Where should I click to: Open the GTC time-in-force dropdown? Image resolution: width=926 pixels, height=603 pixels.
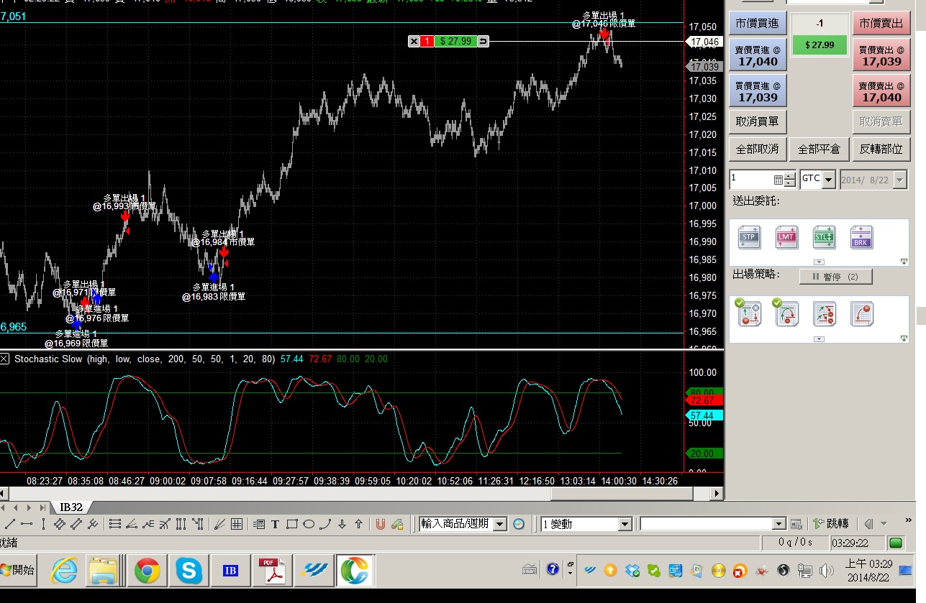[829, 179]
